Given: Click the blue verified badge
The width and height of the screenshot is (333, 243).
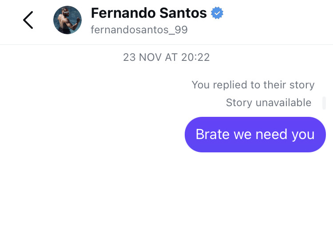Looking at the screenshot, I should point(217,14).
